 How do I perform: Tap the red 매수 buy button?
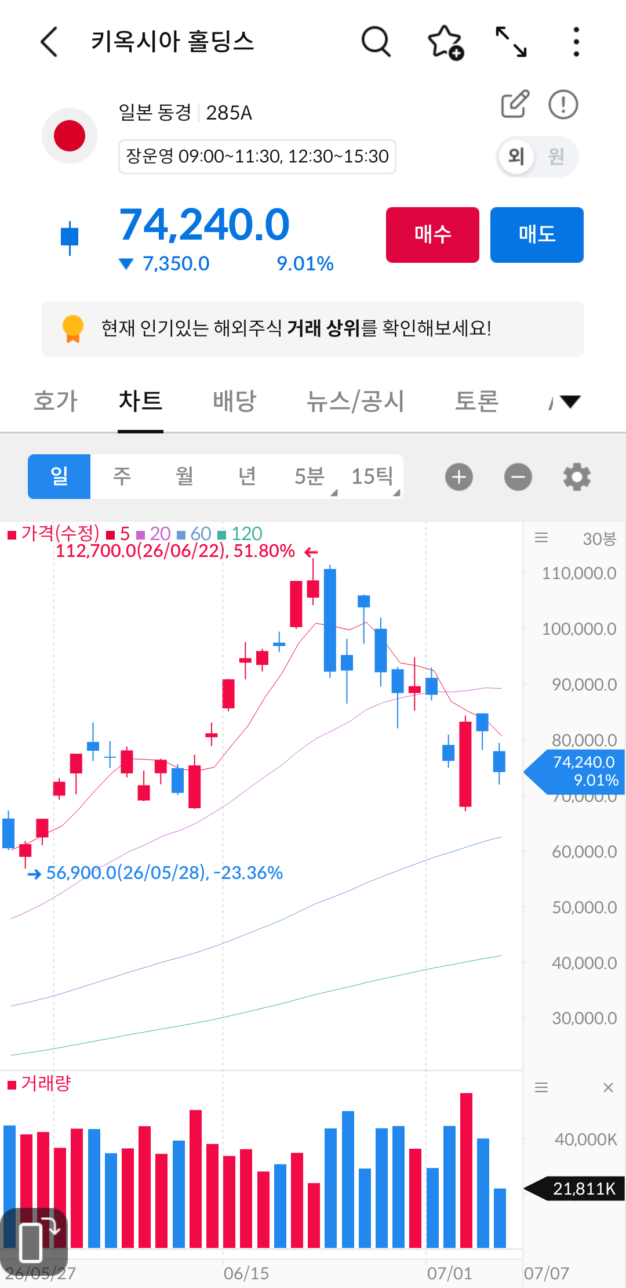click(432, 235)
